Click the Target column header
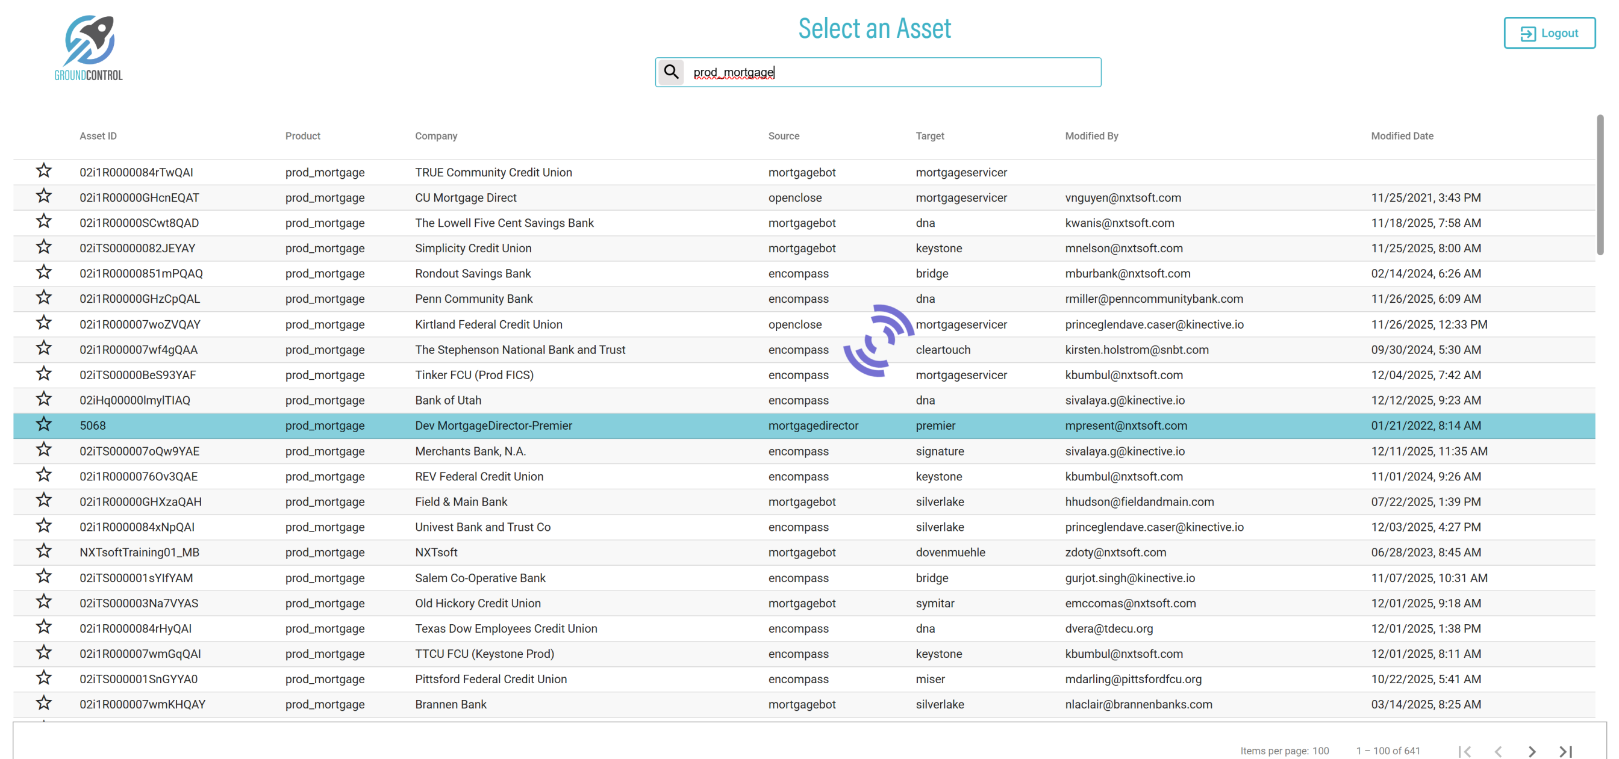The image size is (1619, 759). (929, 135)
